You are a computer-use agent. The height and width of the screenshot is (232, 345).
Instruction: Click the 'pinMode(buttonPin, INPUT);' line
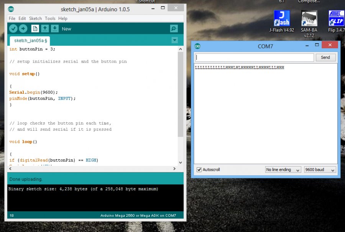43,99
